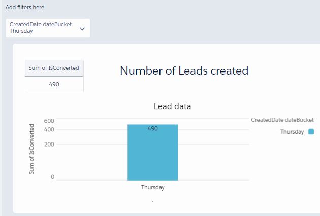This screenshot has width=320, height=216.
Task: Click the chevron arrow in the filter box
Action: 82,29
